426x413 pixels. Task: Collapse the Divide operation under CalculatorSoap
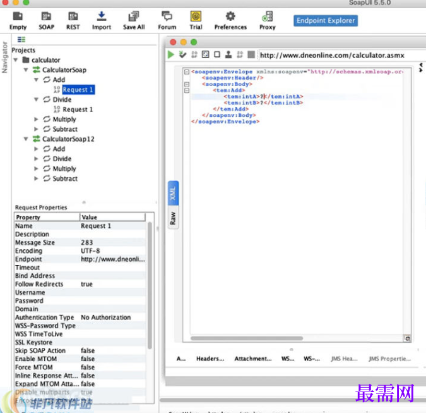point(36,99)
